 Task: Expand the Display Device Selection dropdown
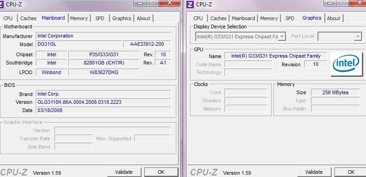pyautogui.click(x=282, y=37)
